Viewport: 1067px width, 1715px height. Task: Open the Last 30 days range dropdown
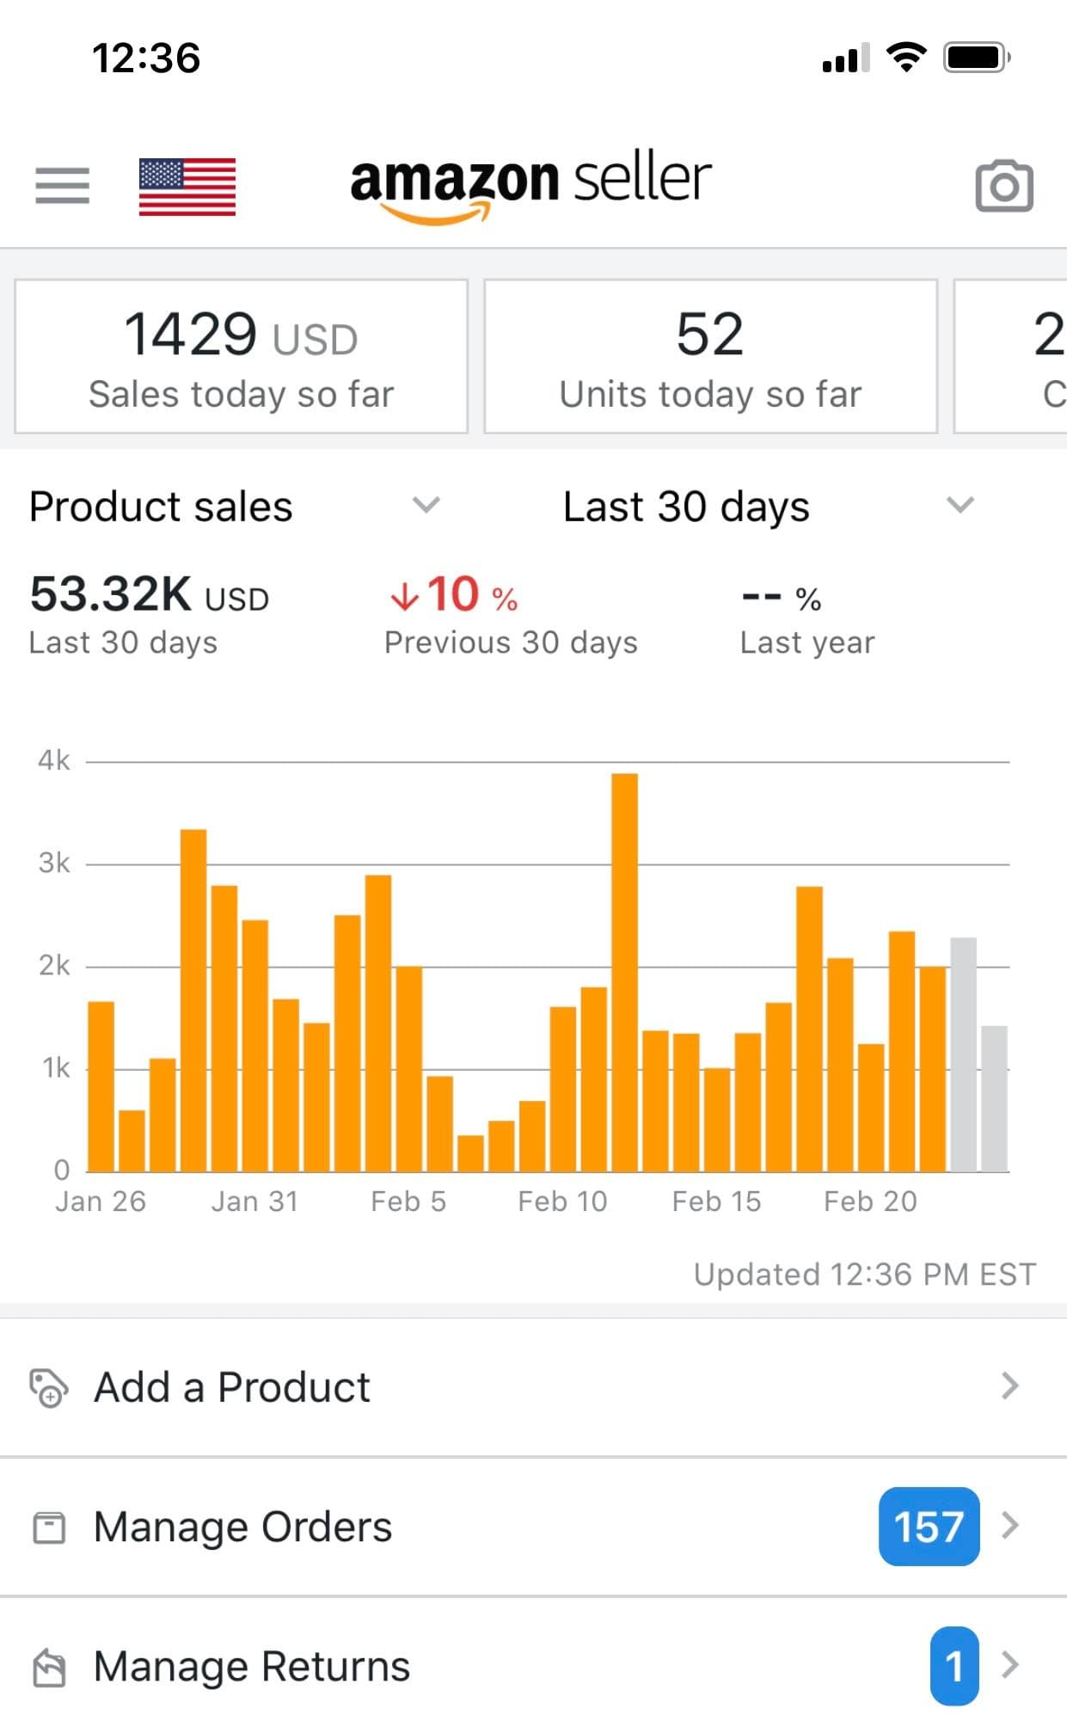(960, 505)
